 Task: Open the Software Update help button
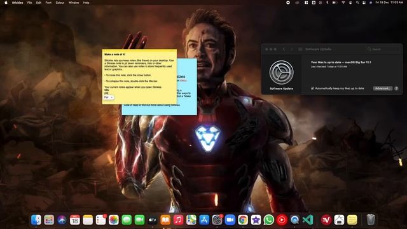pyautogui.click(x=396, y=88)
